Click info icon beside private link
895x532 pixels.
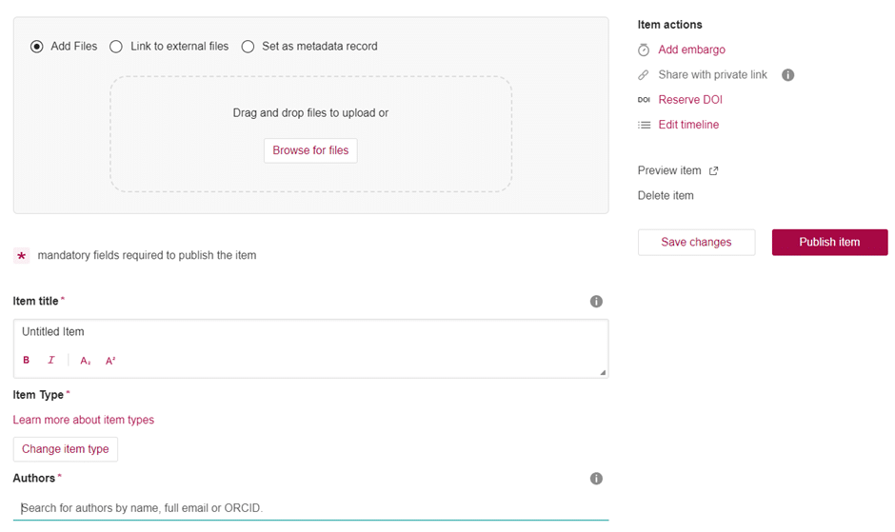787,75
